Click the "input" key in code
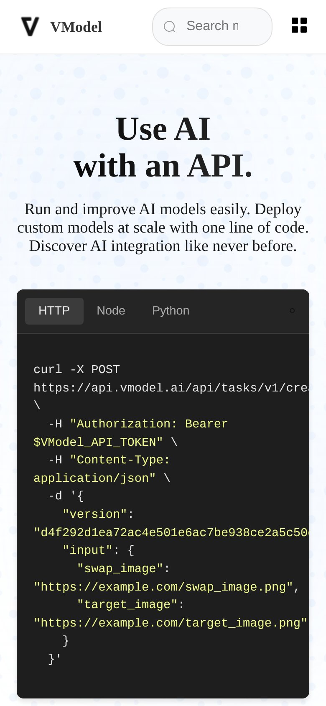 (87, 550)
